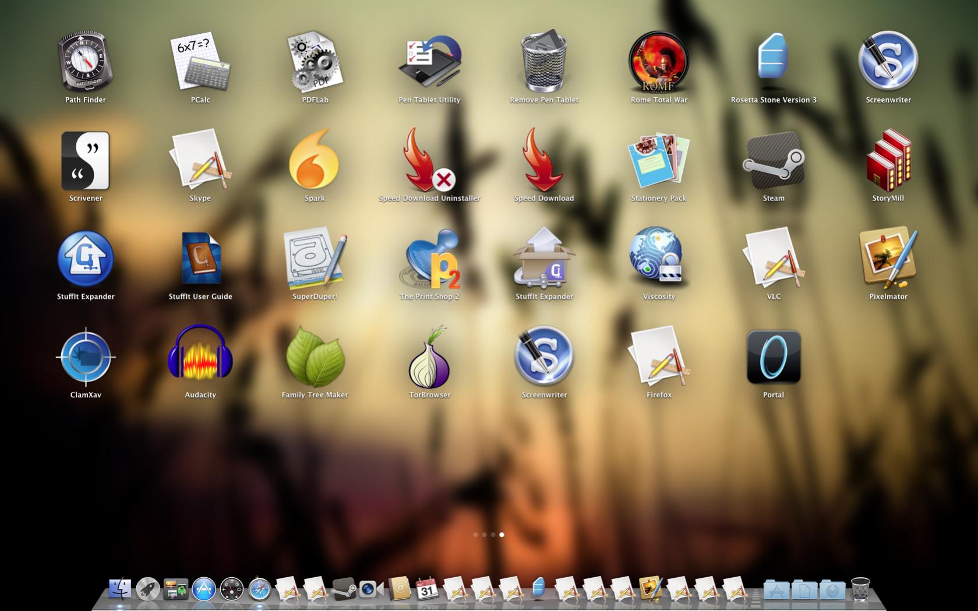978x611 pixels.
Task: Open Family Tree Maker
Action: [x=315, y=357]
